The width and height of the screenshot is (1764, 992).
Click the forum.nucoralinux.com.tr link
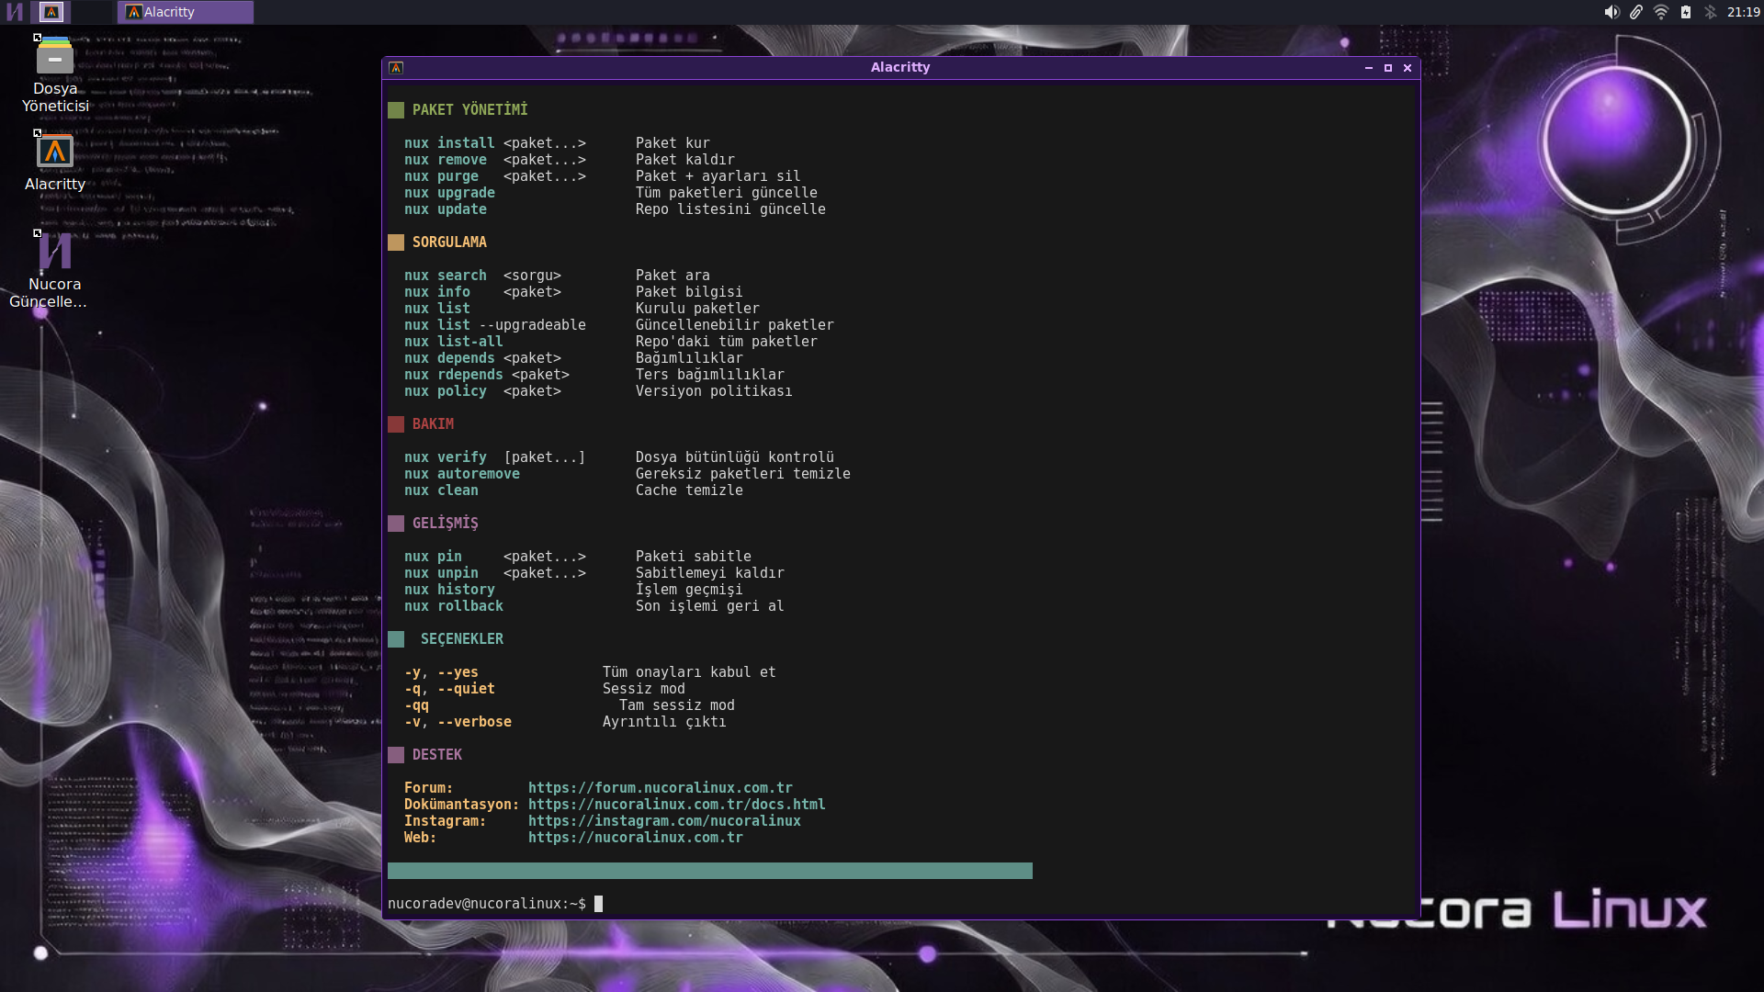[660, 788]
